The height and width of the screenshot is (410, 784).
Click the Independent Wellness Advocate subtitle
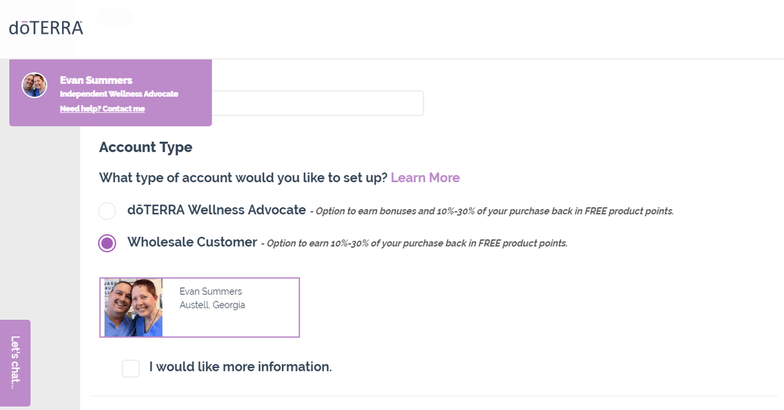point(119,94)
